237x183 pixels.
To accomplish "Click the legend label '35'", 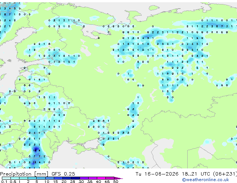I will tap(90, 182).
